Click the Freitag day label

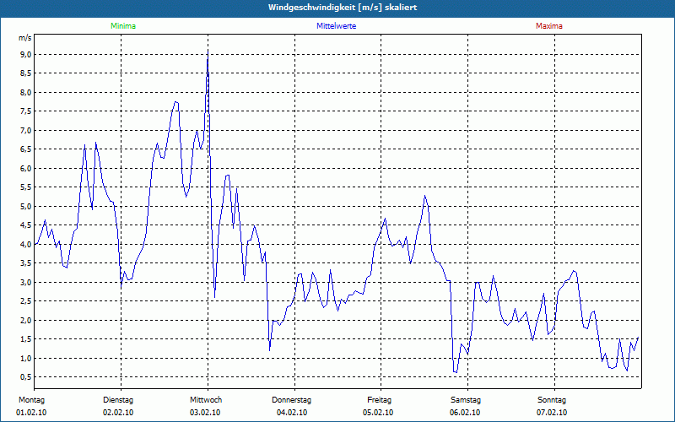coord(379,400)
